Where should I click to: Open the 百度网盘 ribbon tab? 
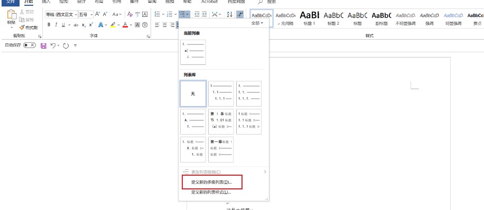pyautogui.click(x=236, y=2)
